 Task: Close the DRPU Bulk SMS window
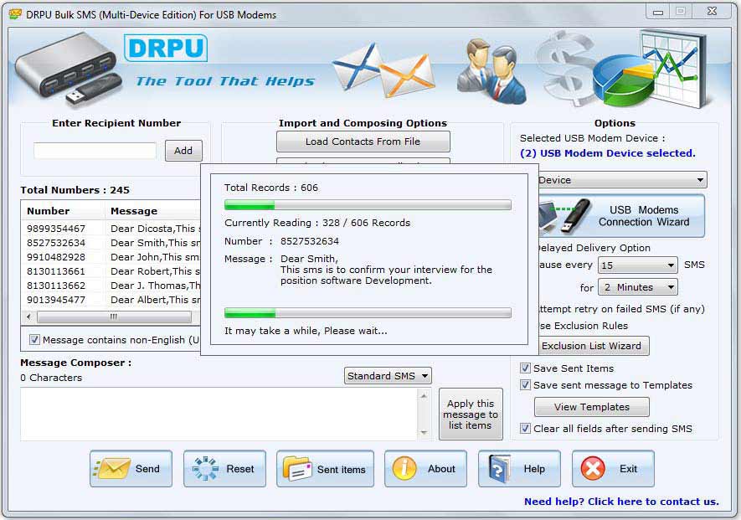713,12
